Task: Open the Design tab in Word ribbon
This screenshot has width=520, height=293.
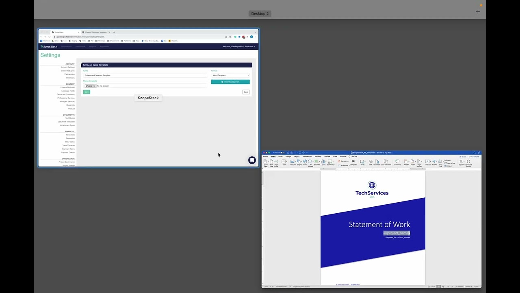Action: [288, 156]
